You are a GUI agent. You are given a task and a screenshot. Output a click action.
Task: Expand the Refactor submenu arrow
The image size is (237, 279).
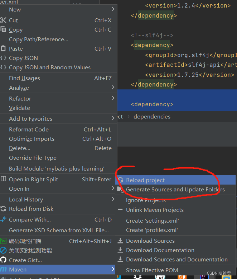tap(113, 98)
